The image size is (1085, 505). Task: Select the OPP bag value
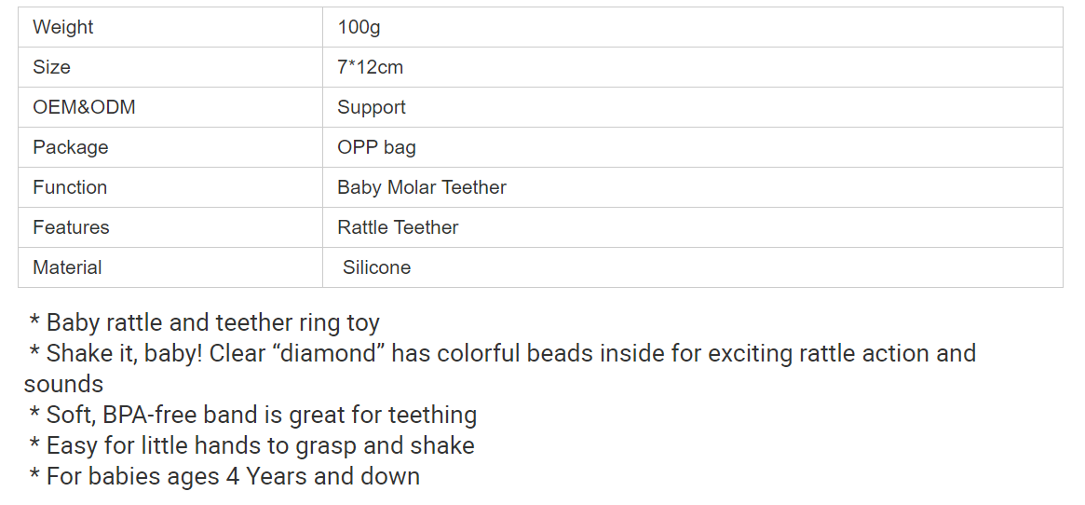pyautogui.click(x=376, y=147)
